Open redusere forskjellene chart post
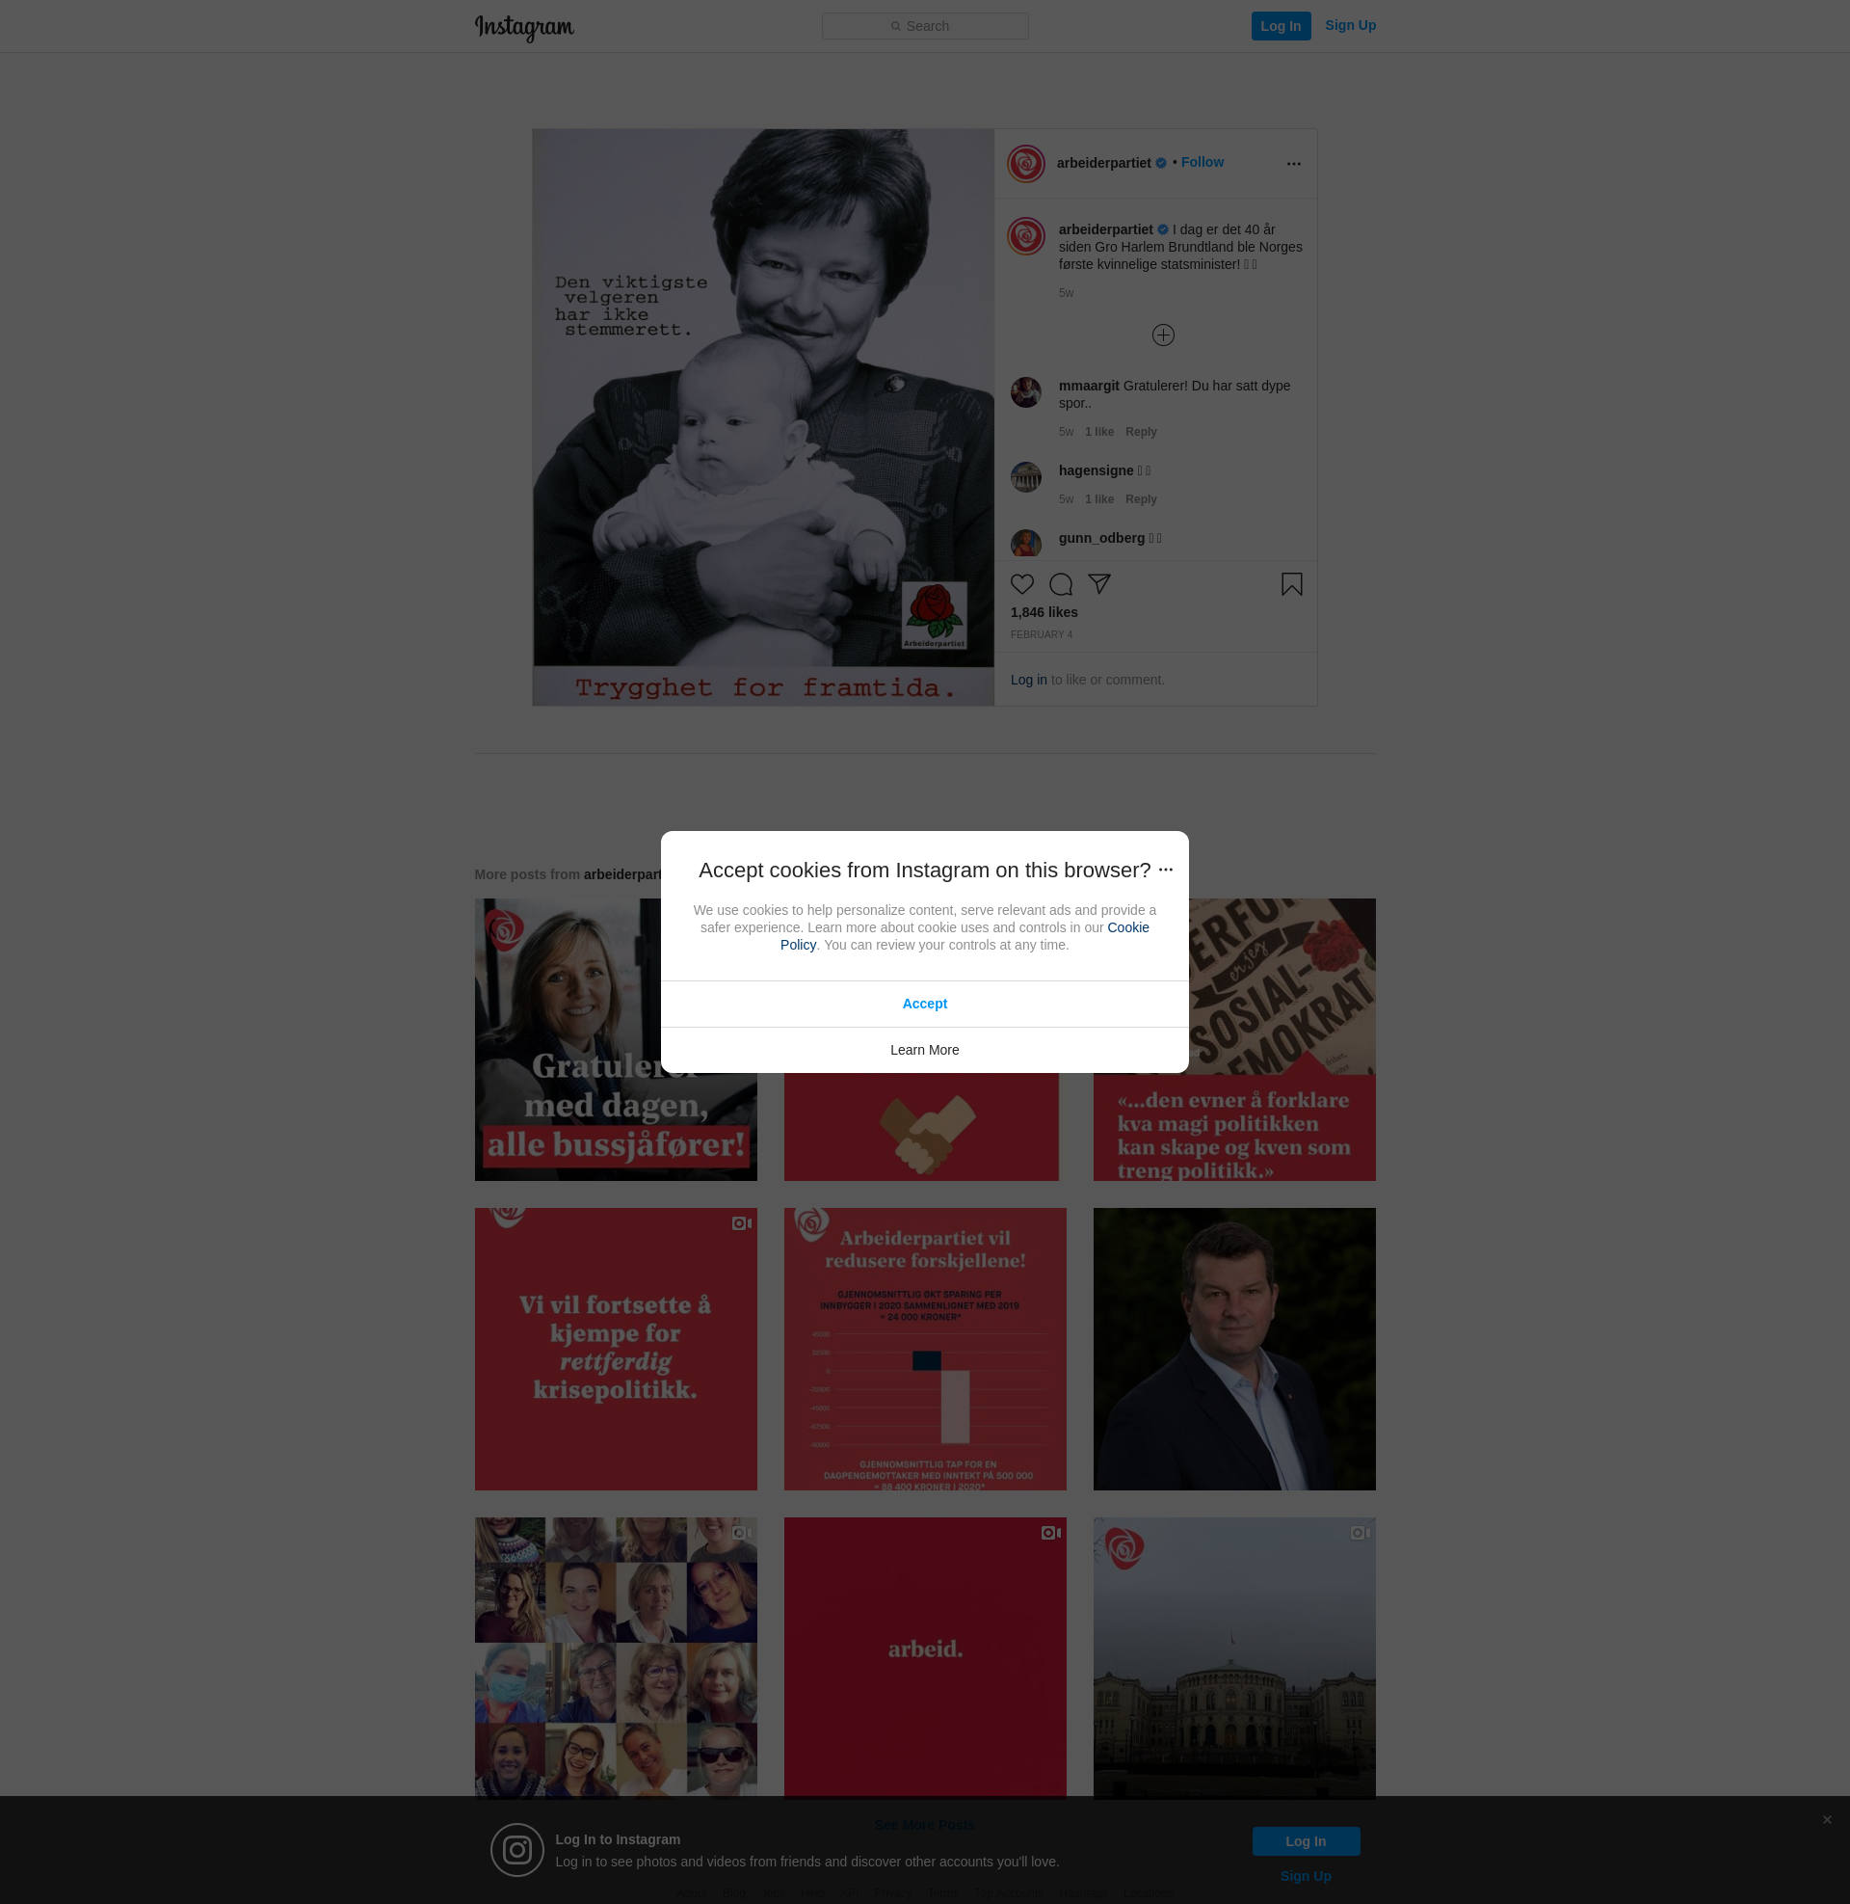This screenshot has width=1850, height=1904. pos(924,1349)
